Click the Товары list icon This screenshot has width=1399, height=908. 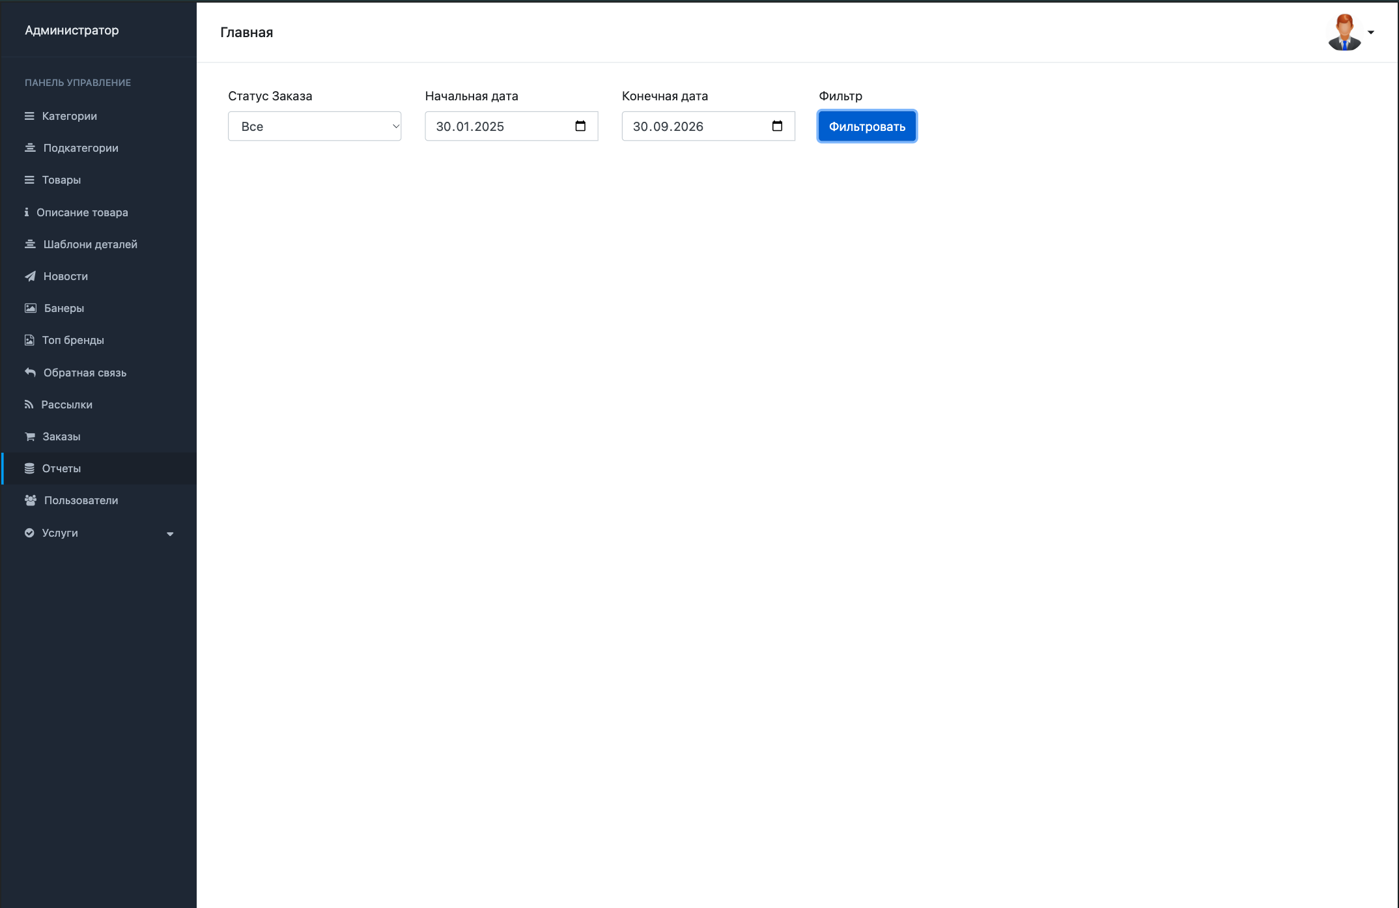click(x=29, y=180)
